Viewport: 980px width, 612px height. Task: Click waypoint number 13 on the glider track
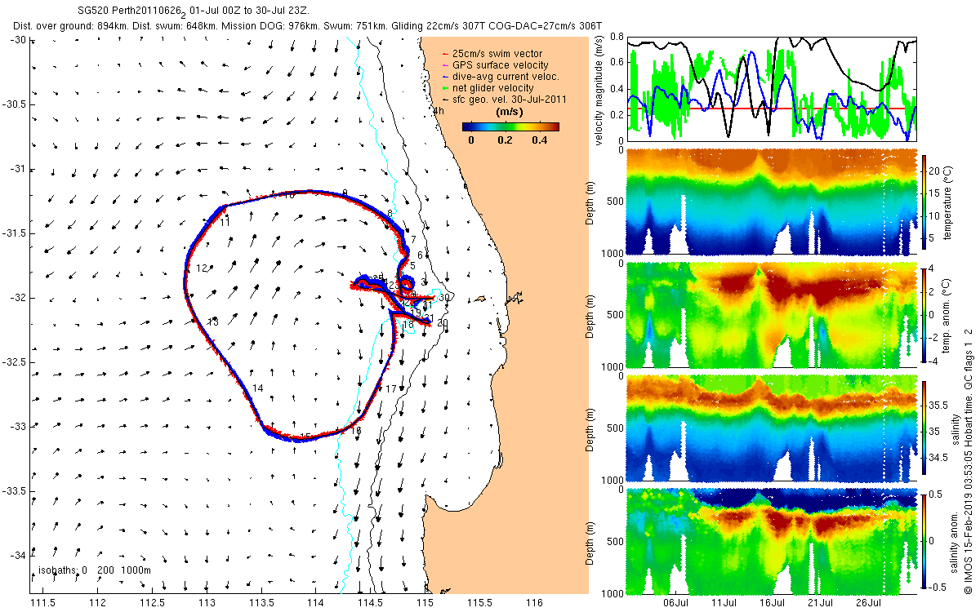(x=212, y=322)
